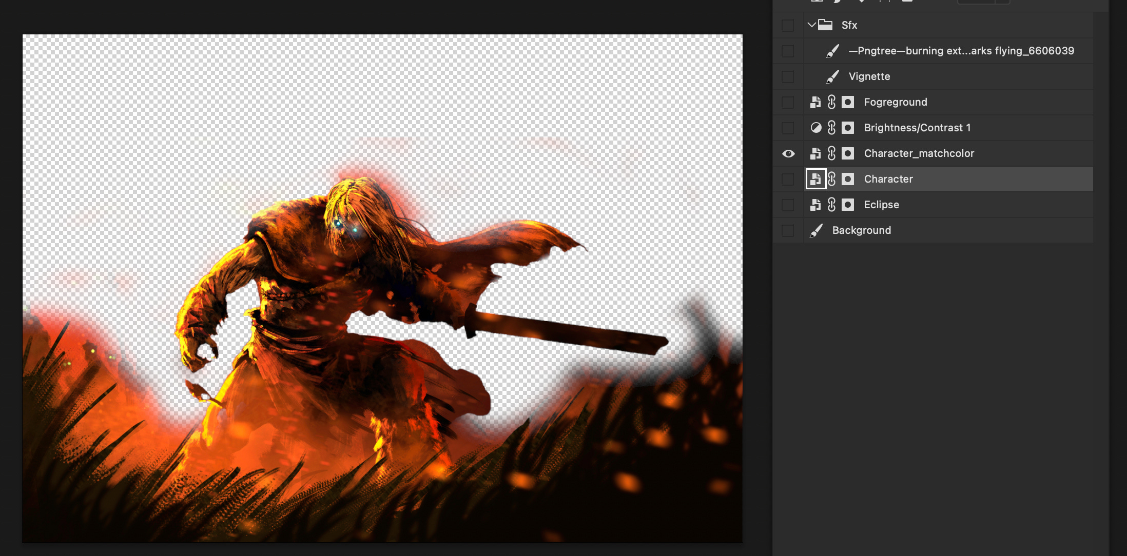Select the Fogreground layer name
This screenshot has width=1127, height=556.
click(896, 102)
